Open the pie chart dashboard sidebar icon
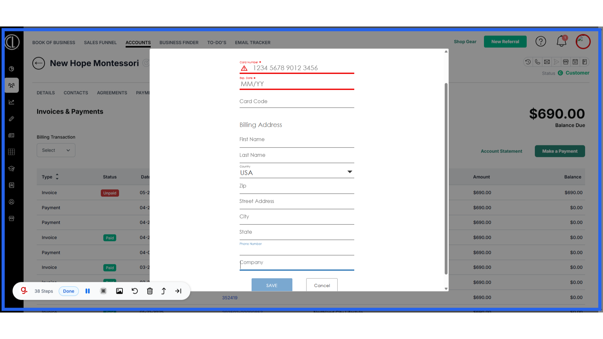This screenshot has width=603, height=339. tap(12, 69)
